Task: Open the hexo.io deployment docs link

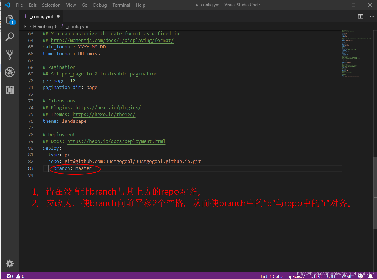Action: 116,141
